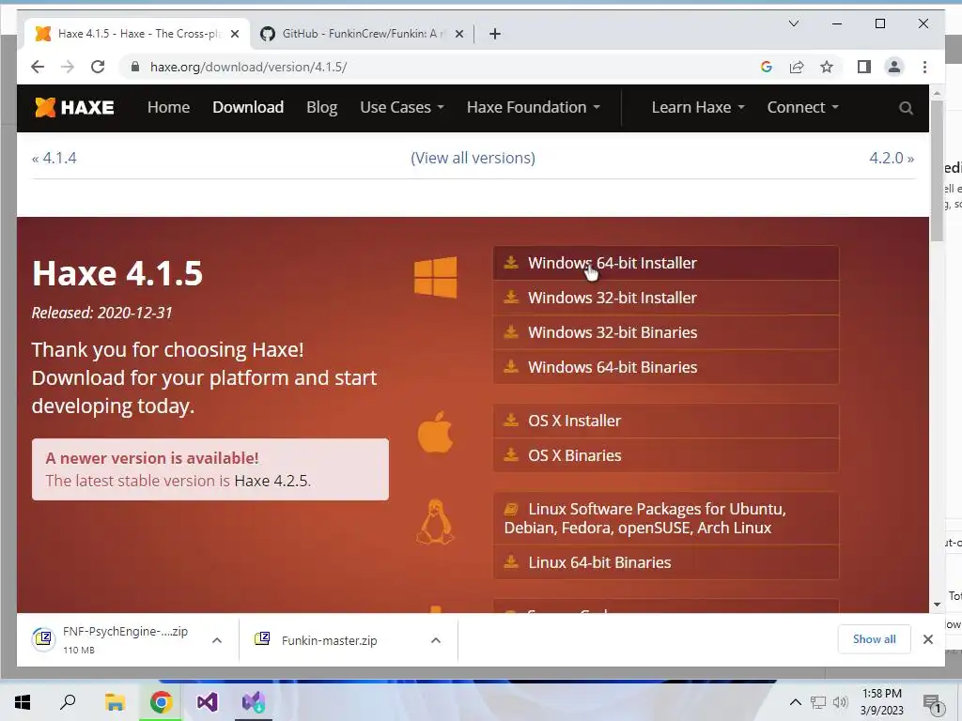Click the Linux penguin logo

(x=435, y=522)
